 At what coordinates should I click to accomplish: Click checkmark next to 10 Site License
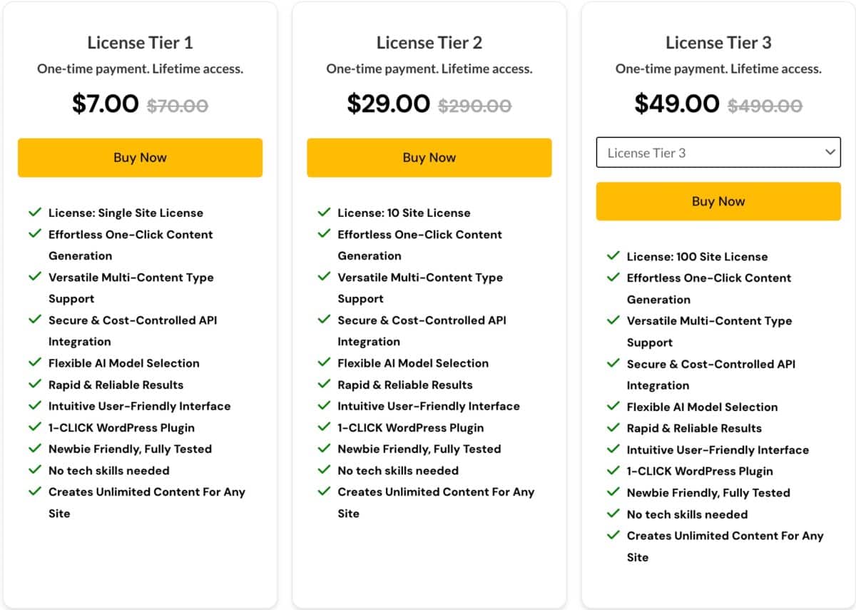324,213
